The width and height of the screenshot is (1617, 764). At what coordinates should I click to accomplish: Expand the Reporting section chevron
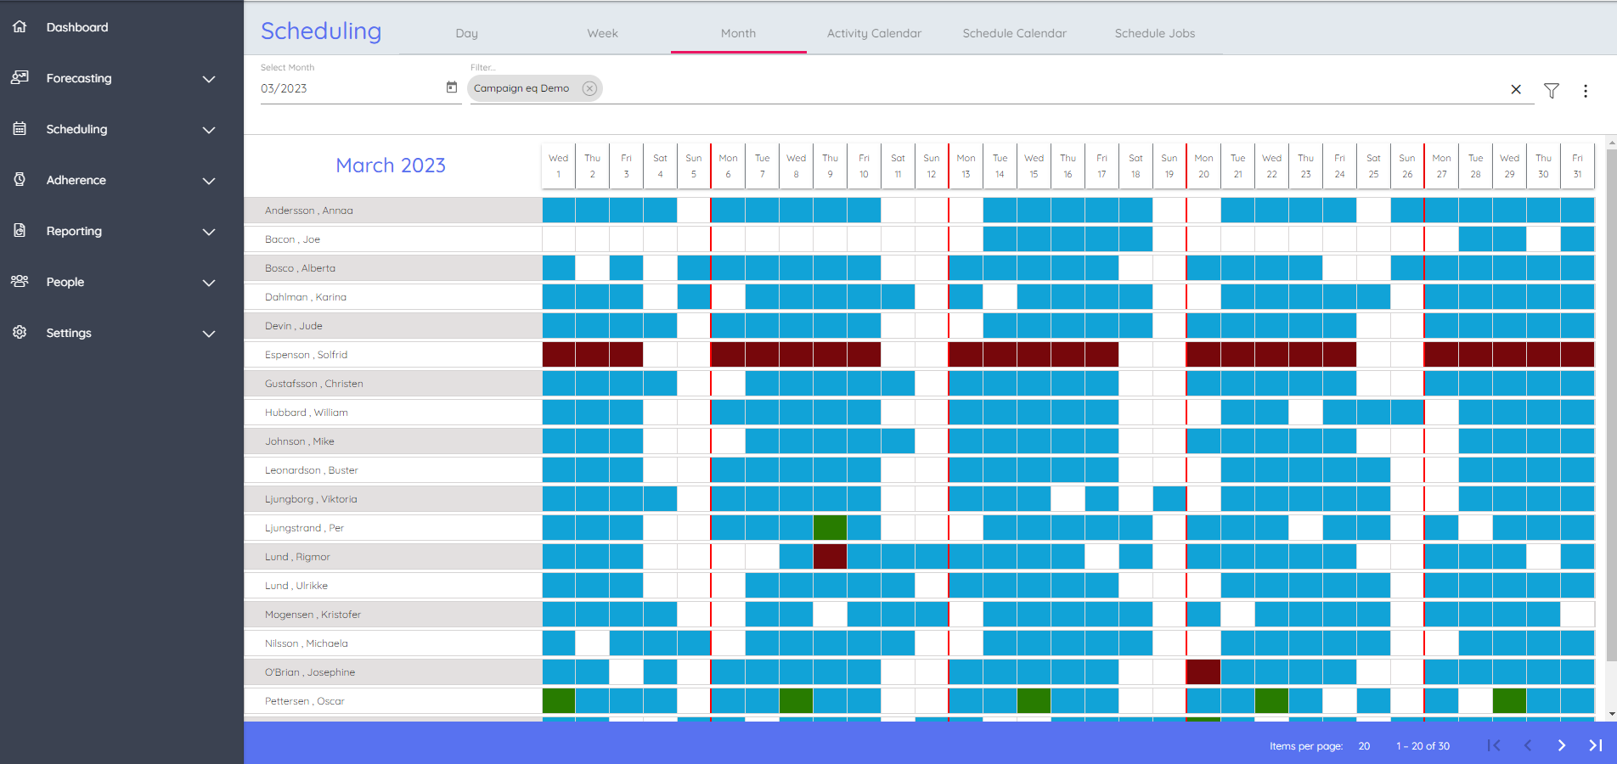coord(208,232)
